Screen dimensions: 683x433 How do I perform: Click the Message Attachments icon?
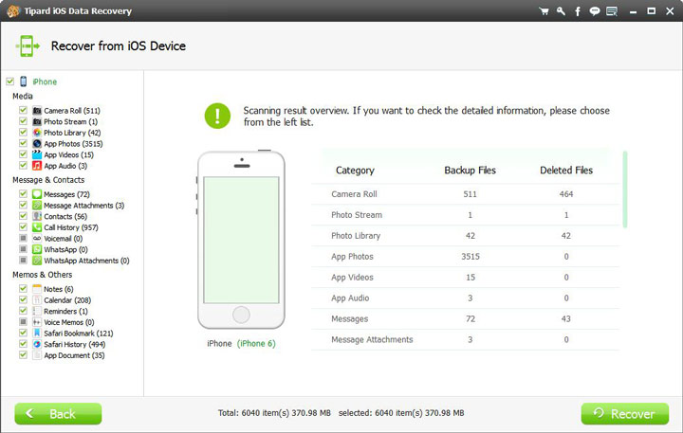[37, 205]
